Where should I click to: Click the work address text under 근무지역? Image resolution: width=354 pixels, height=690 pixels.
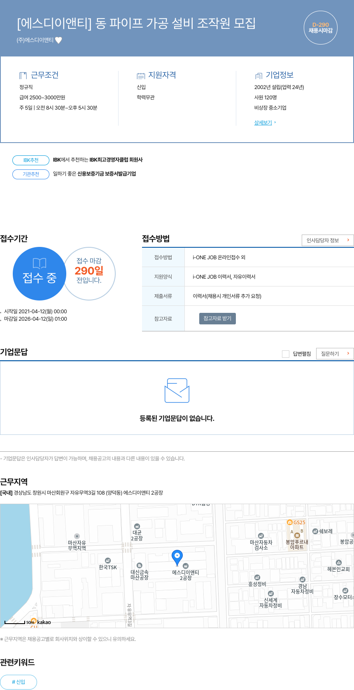82,493
